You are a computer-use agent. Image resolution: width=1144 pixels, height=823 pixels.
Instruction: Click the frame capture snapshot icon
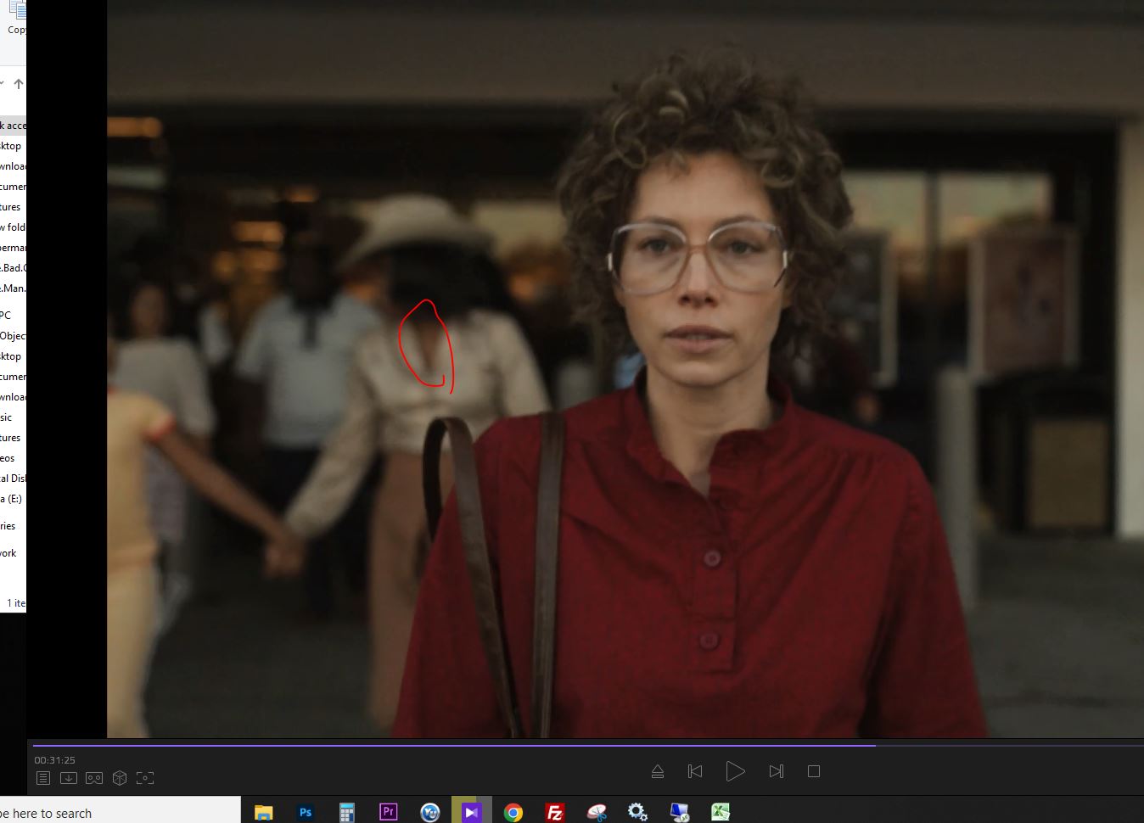point(145,778)
